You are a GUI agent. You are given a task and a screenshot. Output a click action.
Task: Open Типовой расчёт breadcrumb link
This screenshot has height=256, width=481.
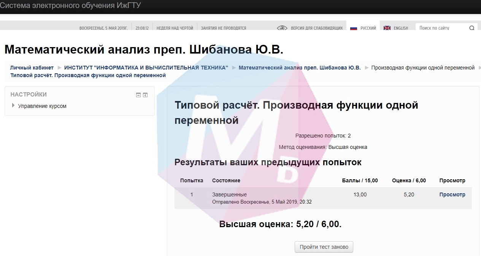click(x=88, y=75)
